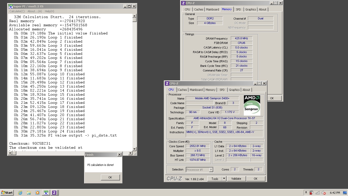
Task: Switch to Memory tab in front CPU-Z
Action: coord(210,90)
